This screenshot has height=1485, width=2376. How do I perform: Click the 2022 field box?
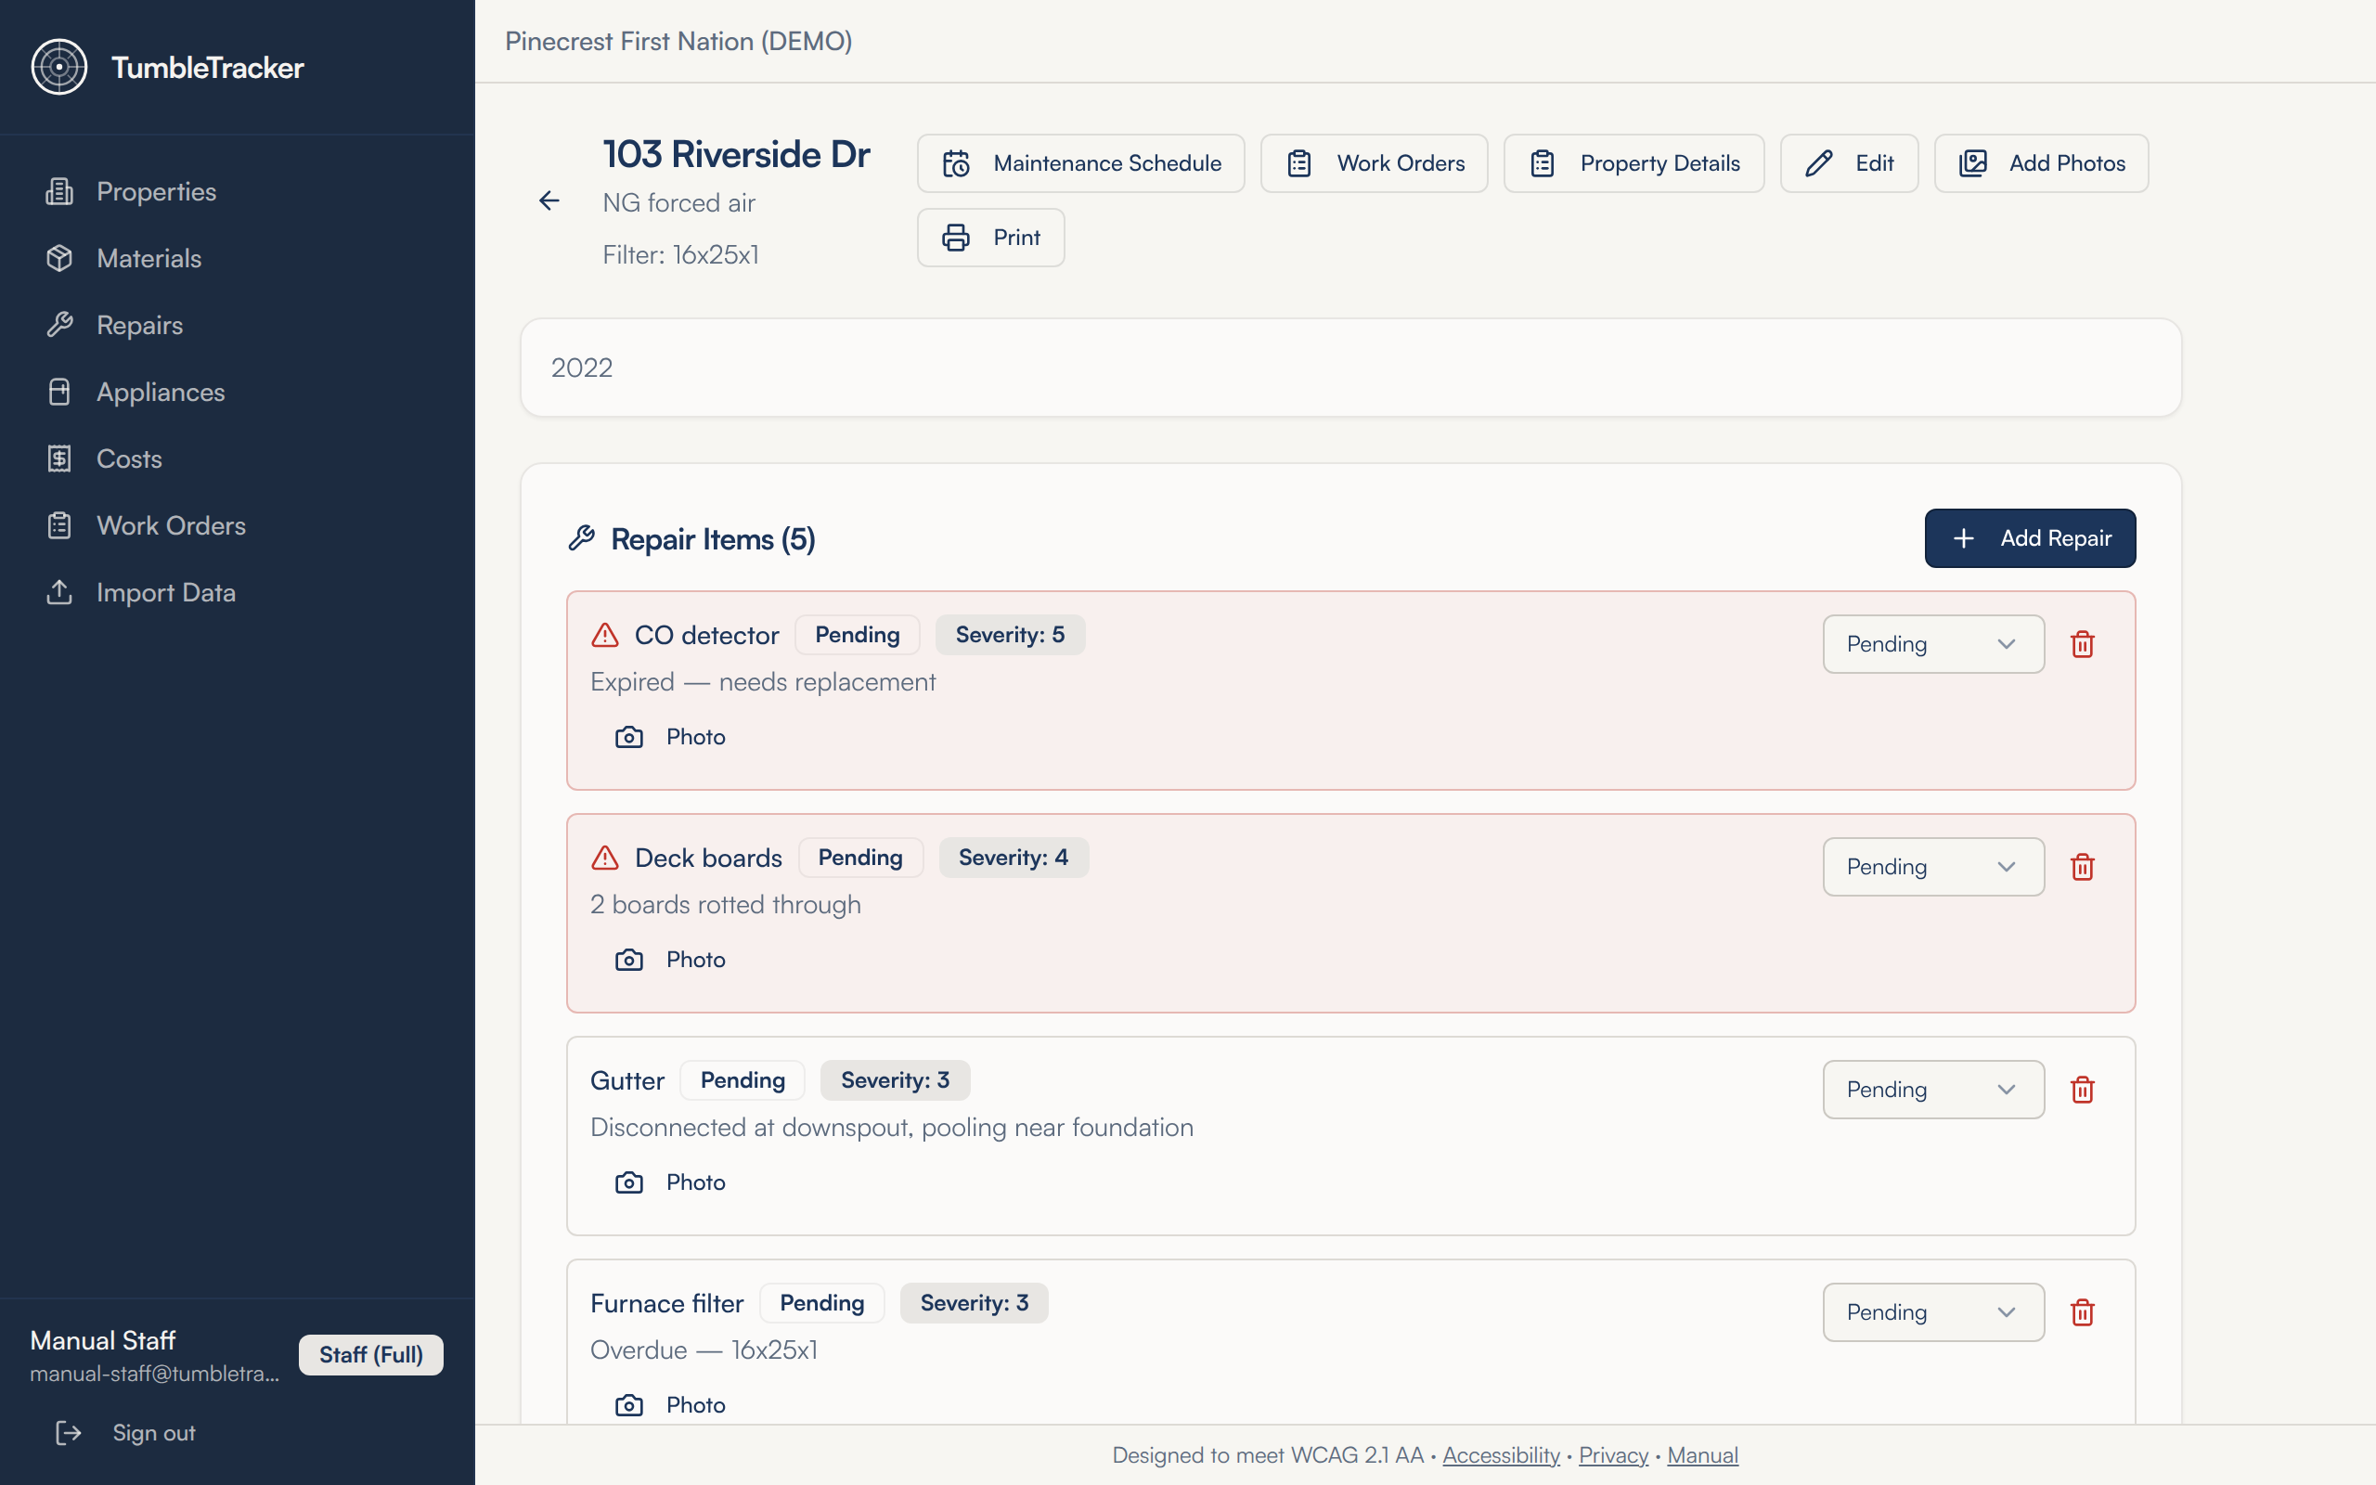1351,368
